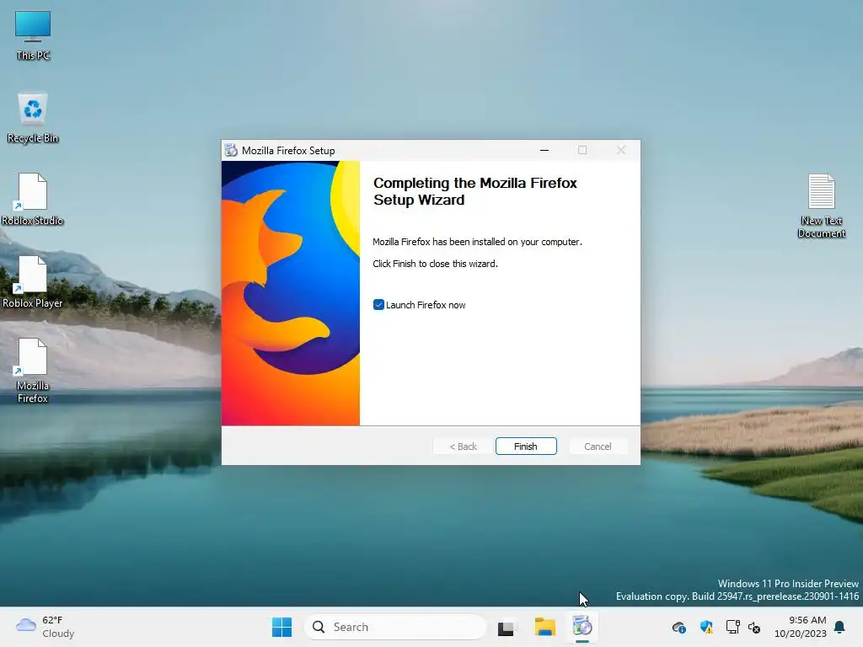The image size is (863, 647).
Task: Click the muted volume tray icon
Action: (754, 627)
